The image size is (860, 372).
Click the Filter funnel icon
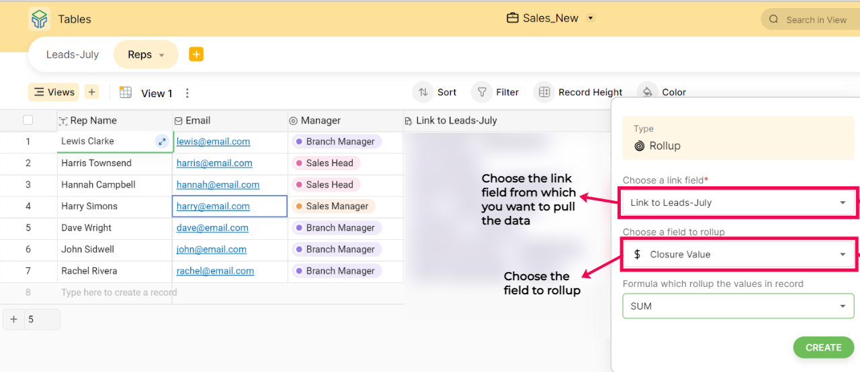pyautogui.click(x=482, y=92)
